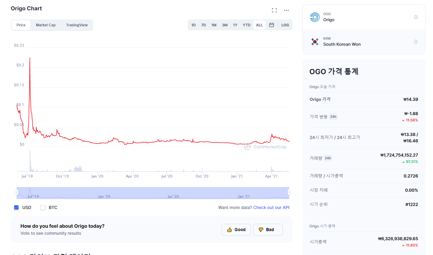
Task: Click the navigator range overview strip
Action: [x=153, y=193]
